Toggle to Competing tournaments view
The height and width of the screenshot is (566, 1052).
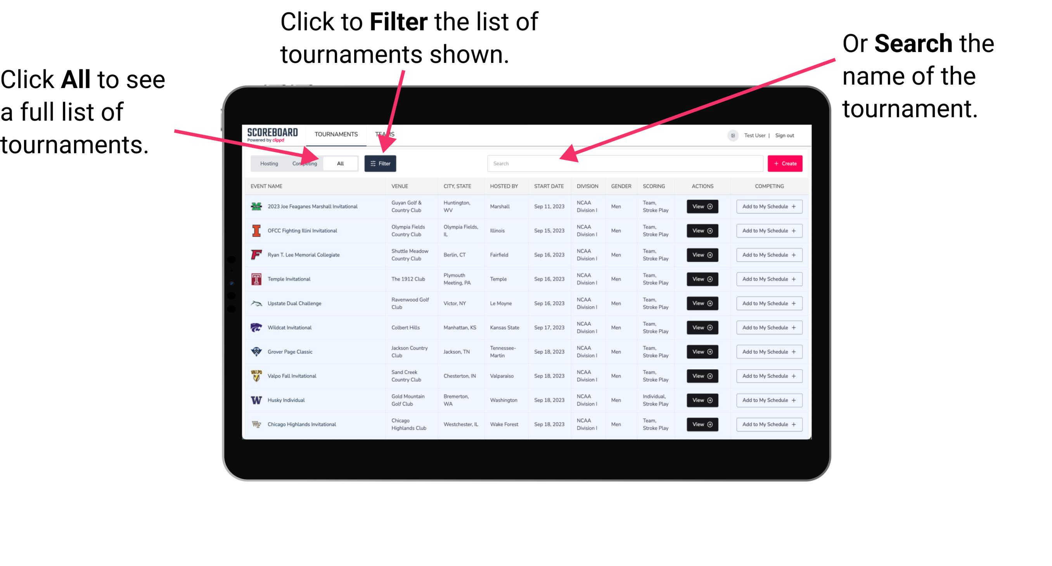pos(302,163)
